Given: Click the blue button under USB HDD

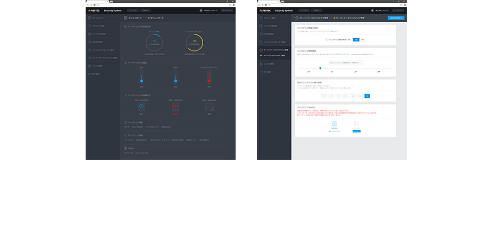Looking at the screenshot, I should click(x=356, y=131).
